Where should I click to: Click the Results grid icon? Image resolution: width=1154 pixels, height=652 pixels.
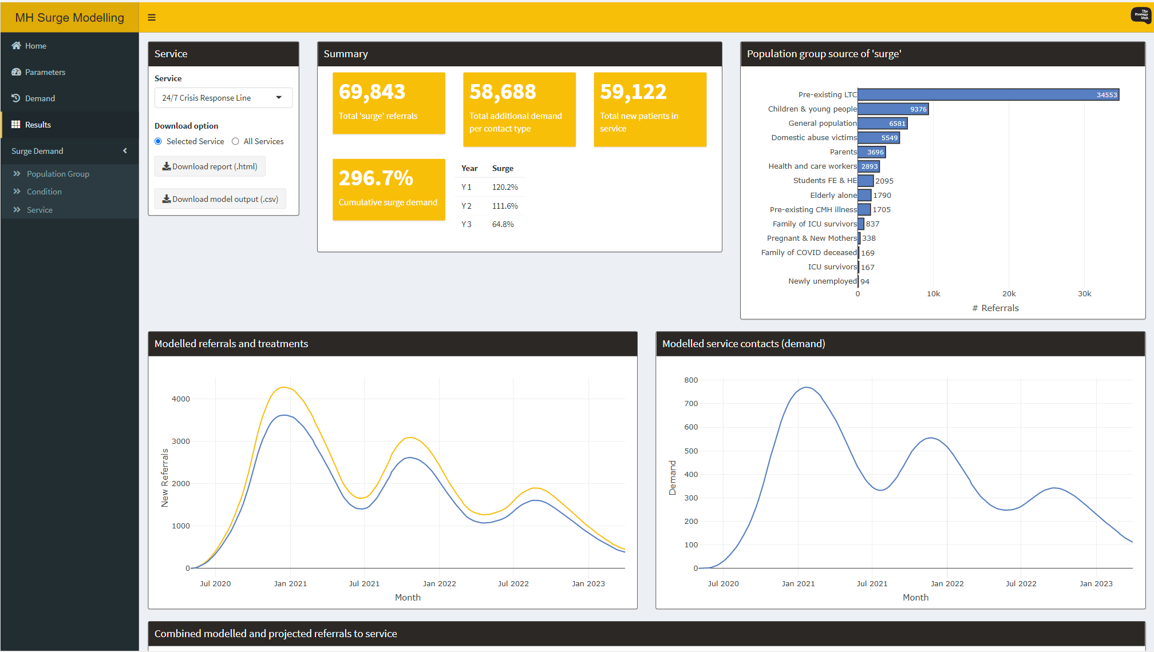tap(16, 125)
